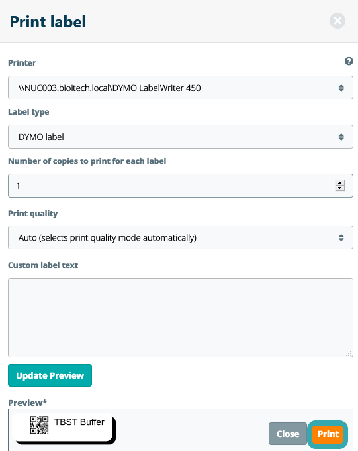Increase copies with the up stepper arrow
Screen dimensions: 358x451
point(340,183)
